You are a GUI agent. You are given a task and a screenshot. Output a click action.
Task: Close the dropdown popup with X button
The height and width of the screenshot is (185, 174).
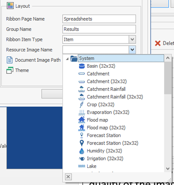pos(68,177)
